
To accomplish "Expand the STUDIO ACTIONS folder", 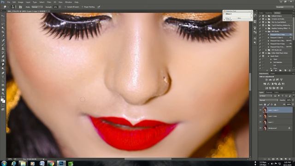I will point(266,19).
